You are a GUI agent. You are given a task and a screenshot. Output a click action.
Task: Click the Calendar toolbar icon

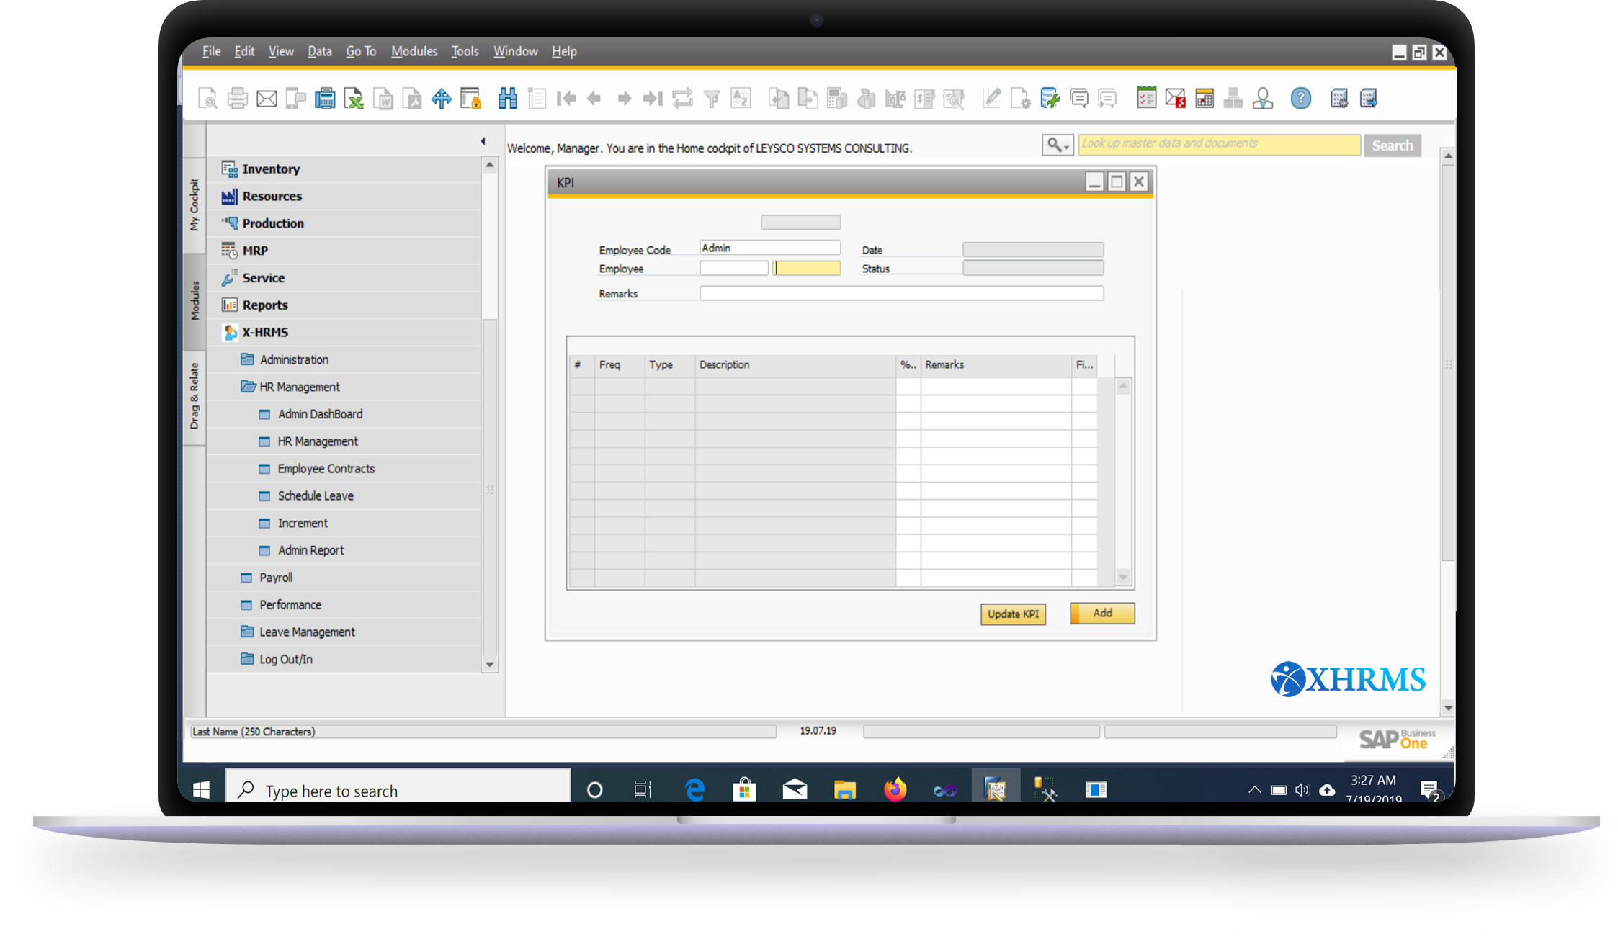pyautogui.click(x=1204, y=99)
